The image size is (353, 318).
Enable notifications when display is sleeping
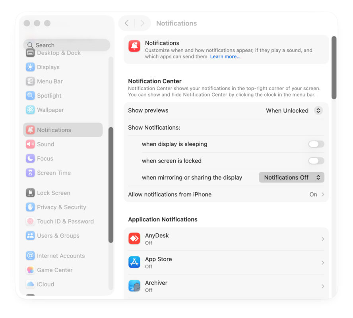316,144
